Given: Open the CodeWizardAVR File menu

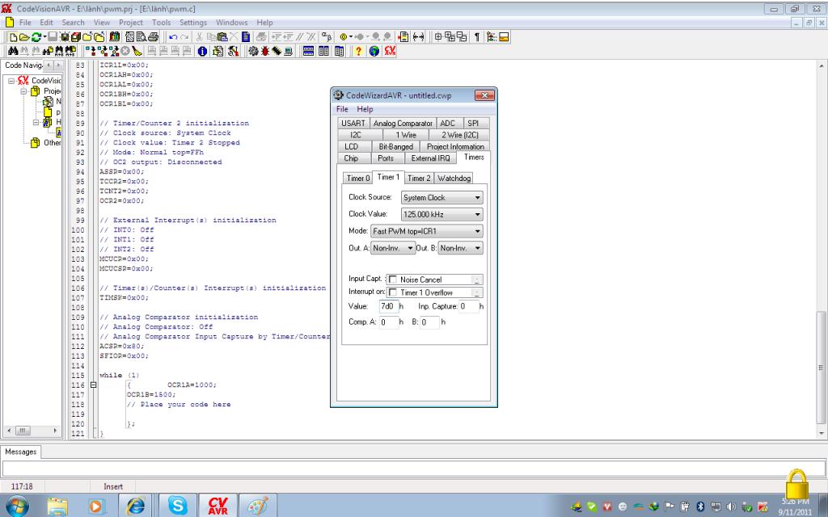Looking at the screenshot, I should point(342,109).
